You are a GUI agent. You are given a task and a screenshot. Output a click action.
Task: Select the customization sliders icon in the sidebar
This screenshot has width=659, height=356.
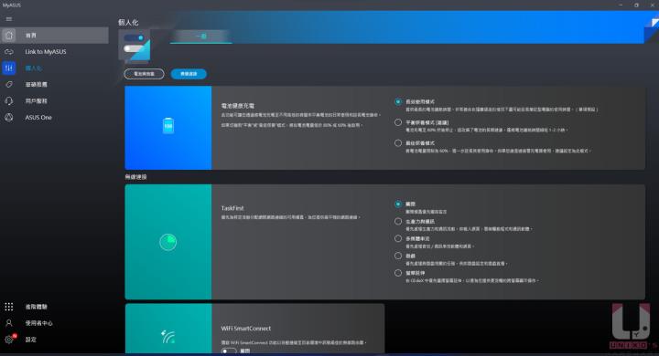pyautogui.click(x=9, y=68)
